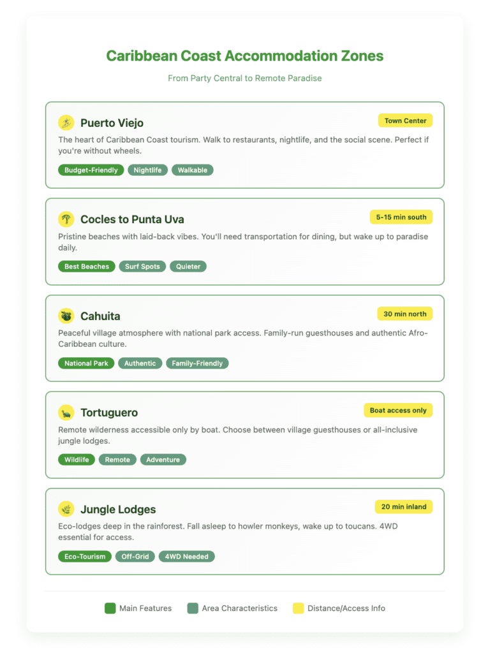
Task: Click the turtle icon beside Tortuguero
Action: 66,413
